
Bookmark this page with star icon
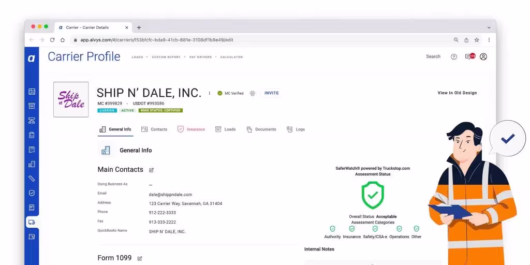[x=477, y=40]
